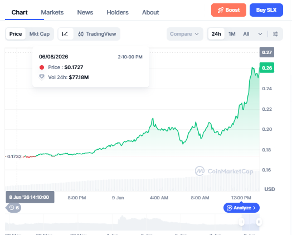Click the 8:00 PM axis label
The height and width of the screenshot is (235, 292).
[77, 198]
